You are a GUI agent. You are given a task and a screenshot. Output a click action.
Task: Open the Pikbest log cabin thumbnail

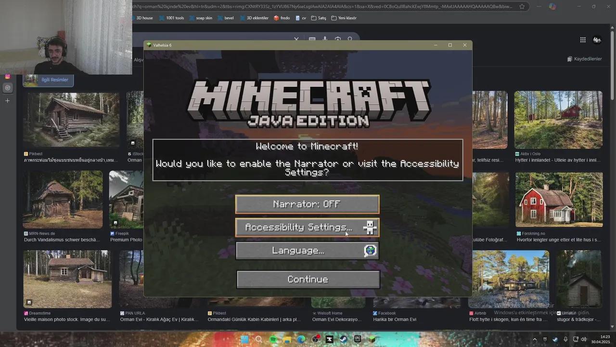coord(71,120)
